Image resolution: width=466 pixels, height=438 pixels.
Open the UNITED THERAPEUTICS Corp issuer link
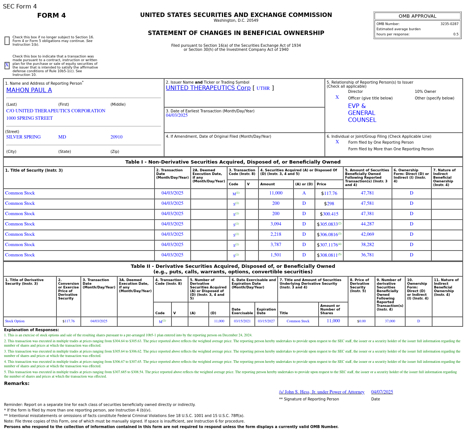(x=208, y=88)
